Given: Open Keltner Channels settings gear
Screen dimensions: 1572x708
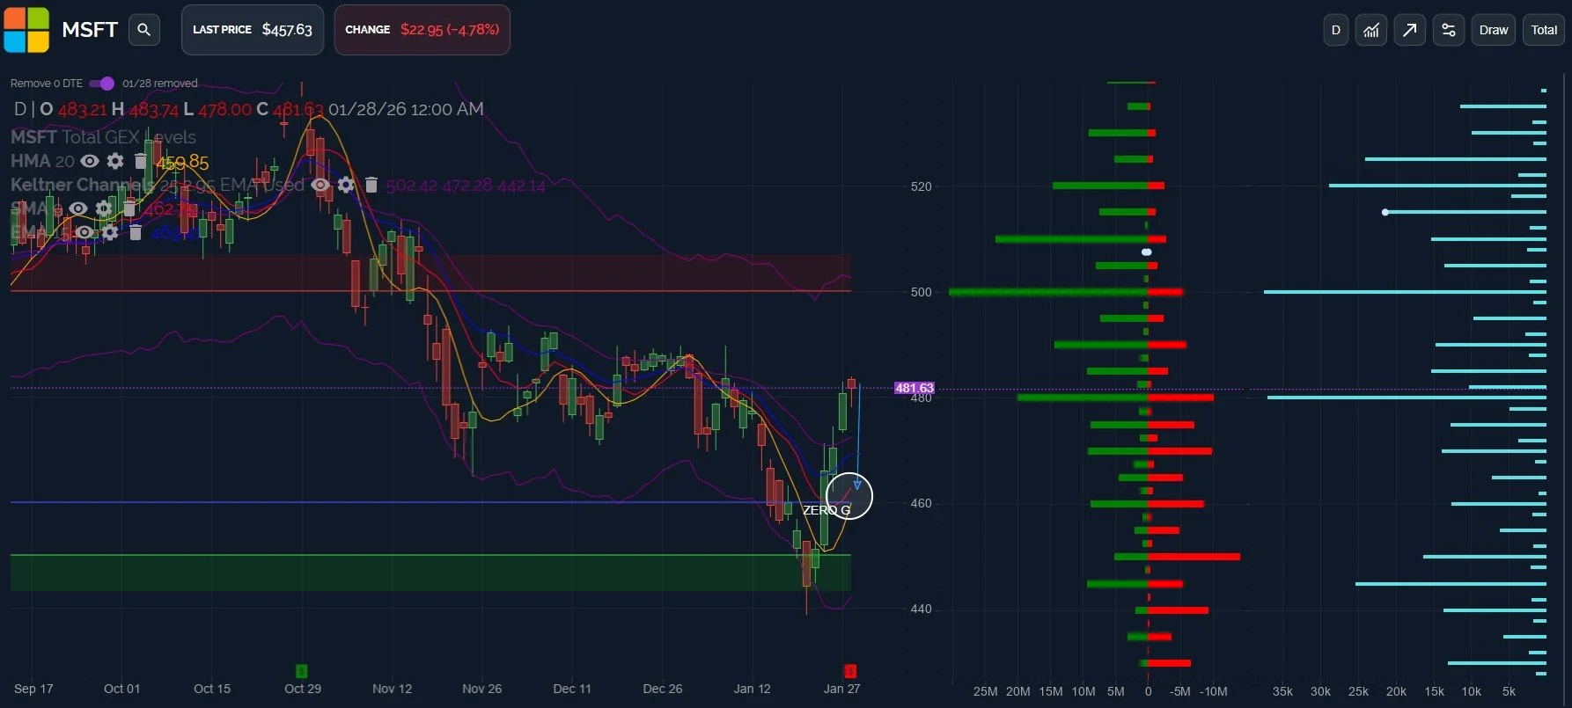Looking at the screenshot, I should click(347, 185).
